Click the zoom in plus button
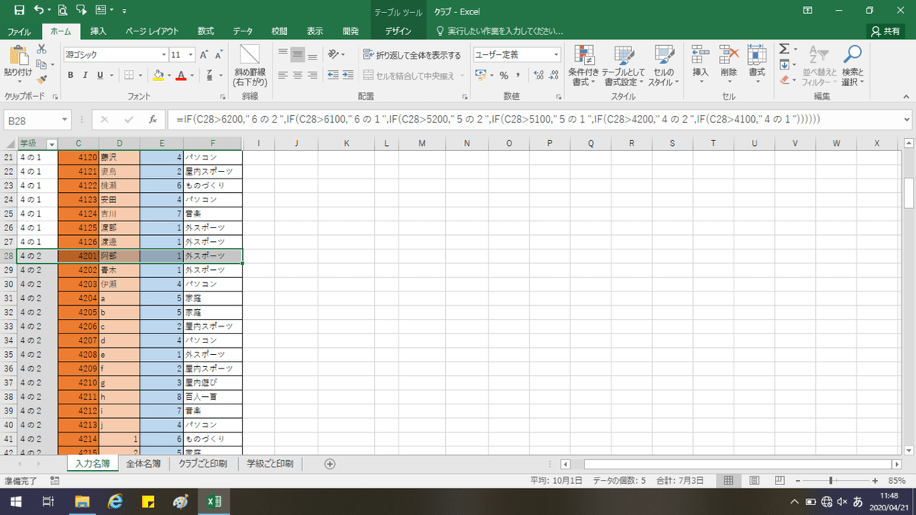The height and width of the screenshot is (515, 916). coord(876,481)
